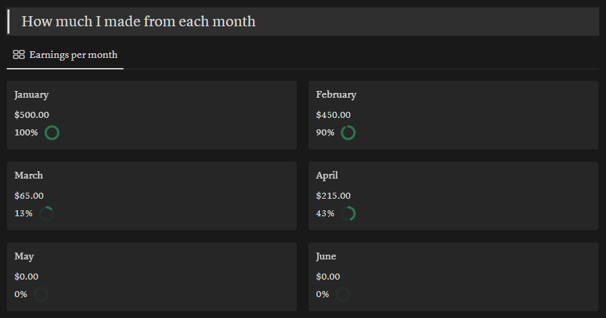Open the May page title

click(24, 257)
